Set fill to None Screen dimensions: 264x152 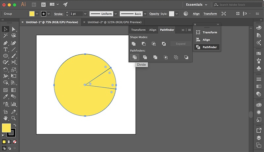(15, 142)
